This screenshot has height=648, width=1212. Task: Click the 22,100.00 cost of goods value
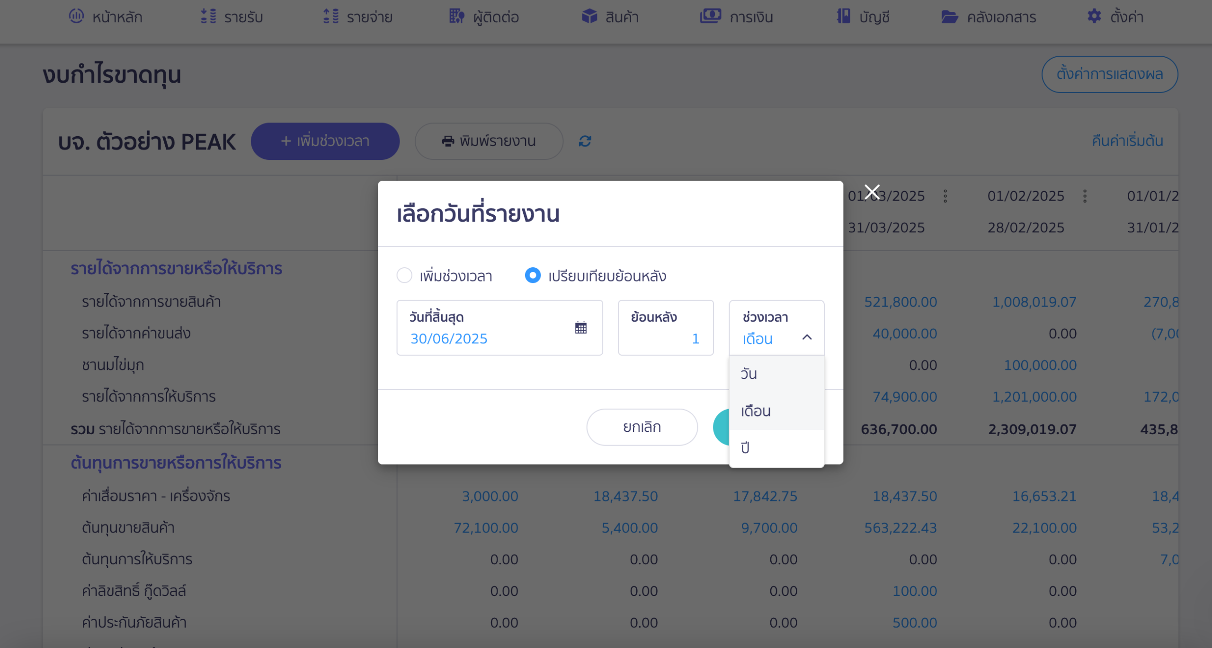[x=1044, y=528]
